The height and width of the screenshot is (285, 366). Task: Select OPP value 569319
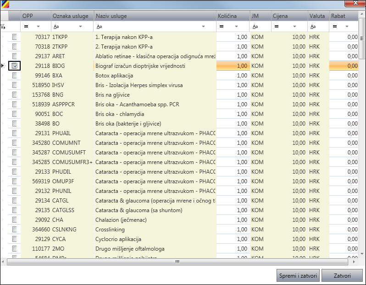(41, 181)
